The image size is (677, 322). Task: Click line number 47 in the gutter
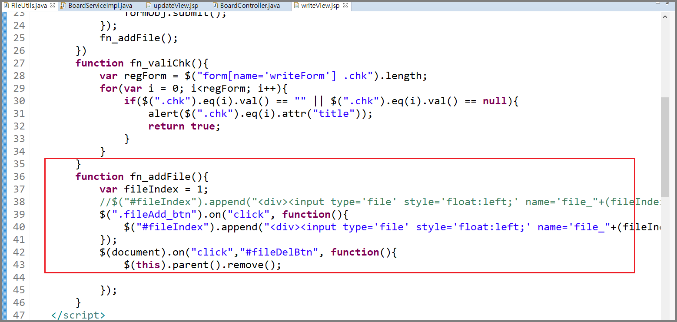[x=19, y=315]
